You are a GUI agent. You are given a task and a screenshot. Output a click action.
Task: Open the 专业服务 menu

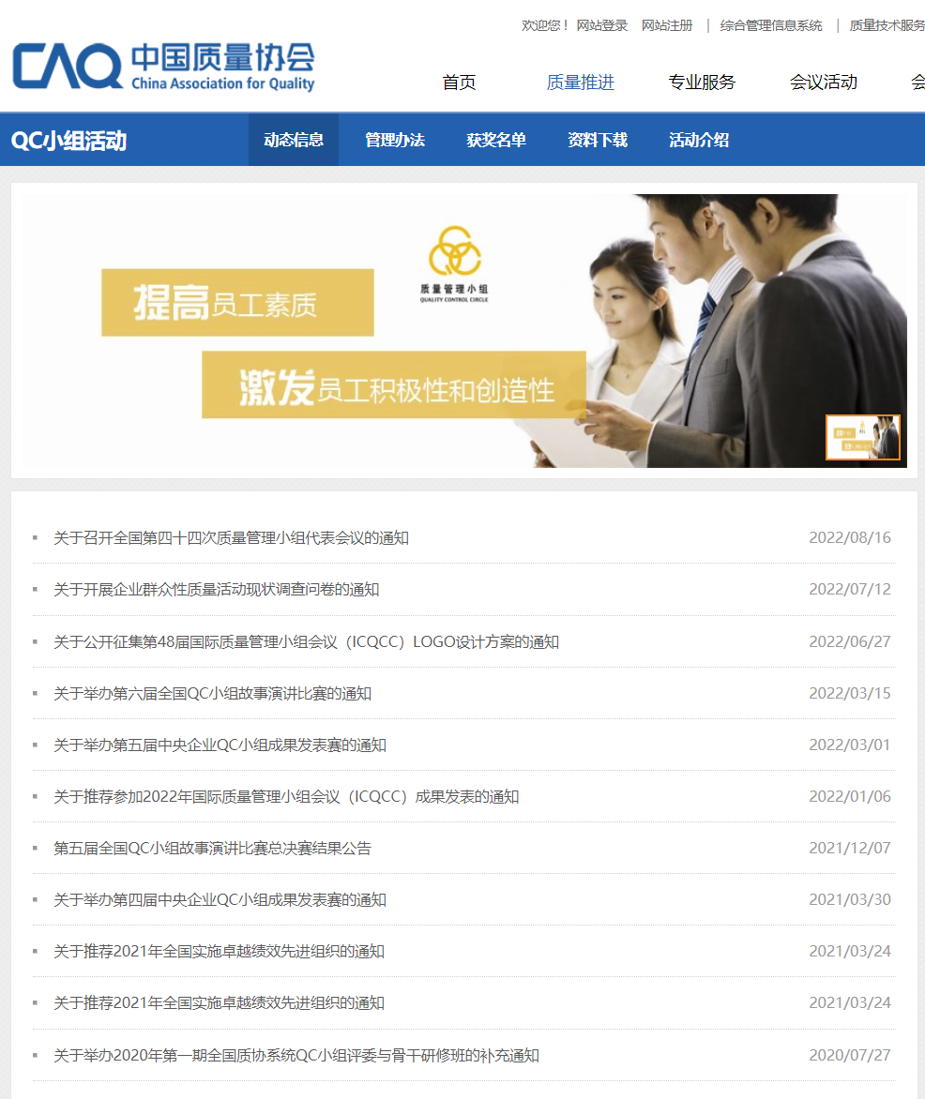(701, 83)
